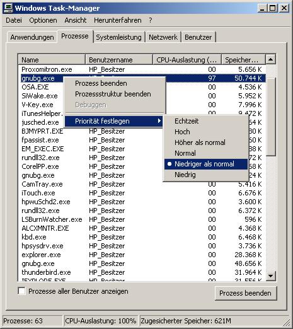Click the Task-Manager title bar icon
Image resolution: width=293 pixels, height=329 pixels.
pos(9,8)
